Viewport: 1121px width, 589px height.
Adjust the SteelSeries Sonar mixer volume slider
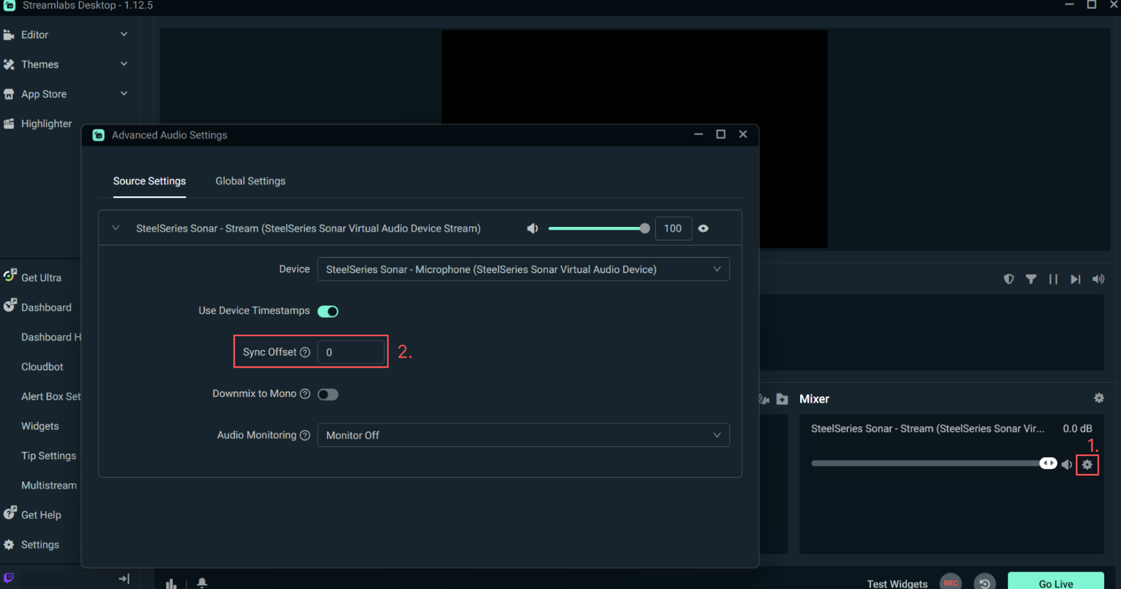(934, 463)
